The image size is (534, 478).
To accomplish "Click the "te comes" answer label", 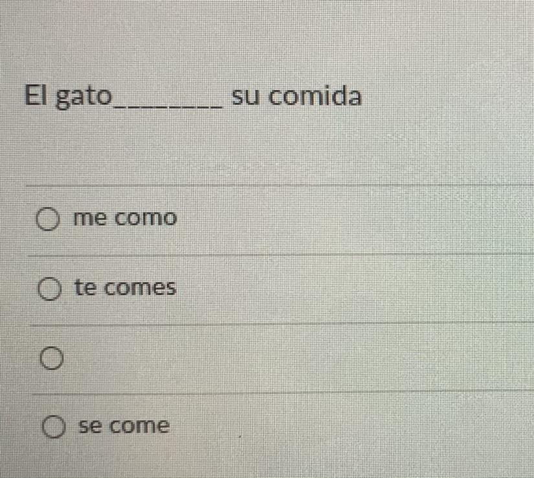I will pyautogui.click(x=126, y=287).
